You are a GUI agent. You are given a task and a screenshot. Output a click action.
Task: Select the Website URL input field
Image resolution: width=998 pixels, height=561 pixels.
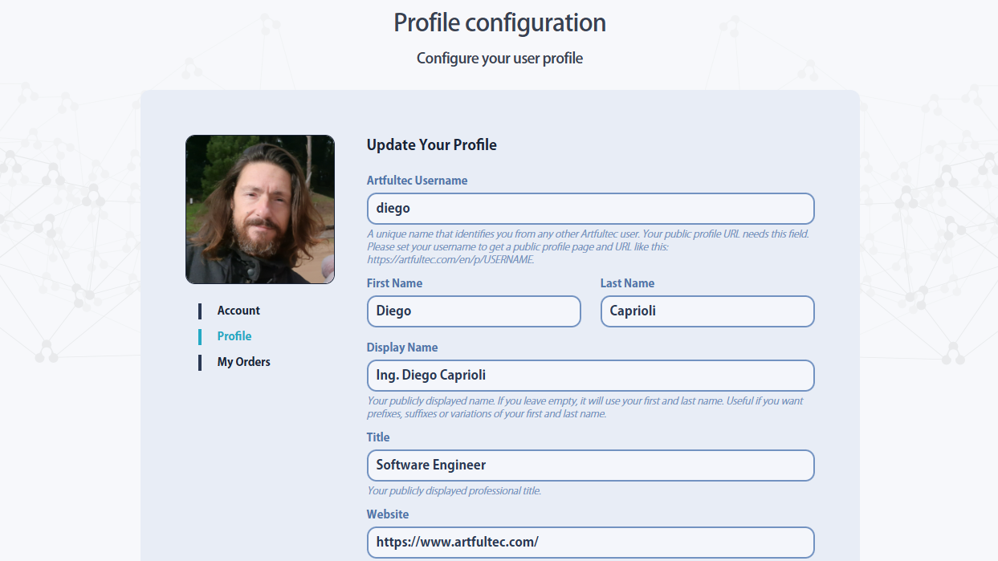pos(590,543)
